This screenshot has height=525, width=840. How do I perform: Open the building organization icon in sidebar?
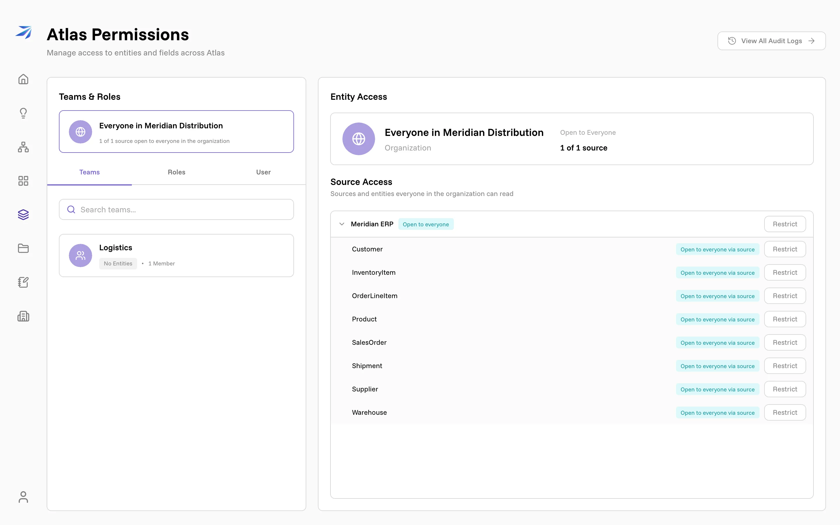click(x=23, y=316)
